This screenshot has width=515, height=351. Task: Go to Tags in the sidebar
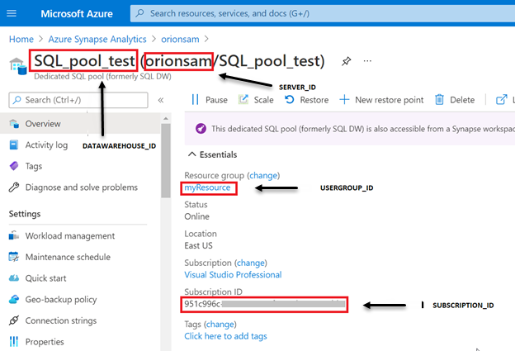(34, 166)
